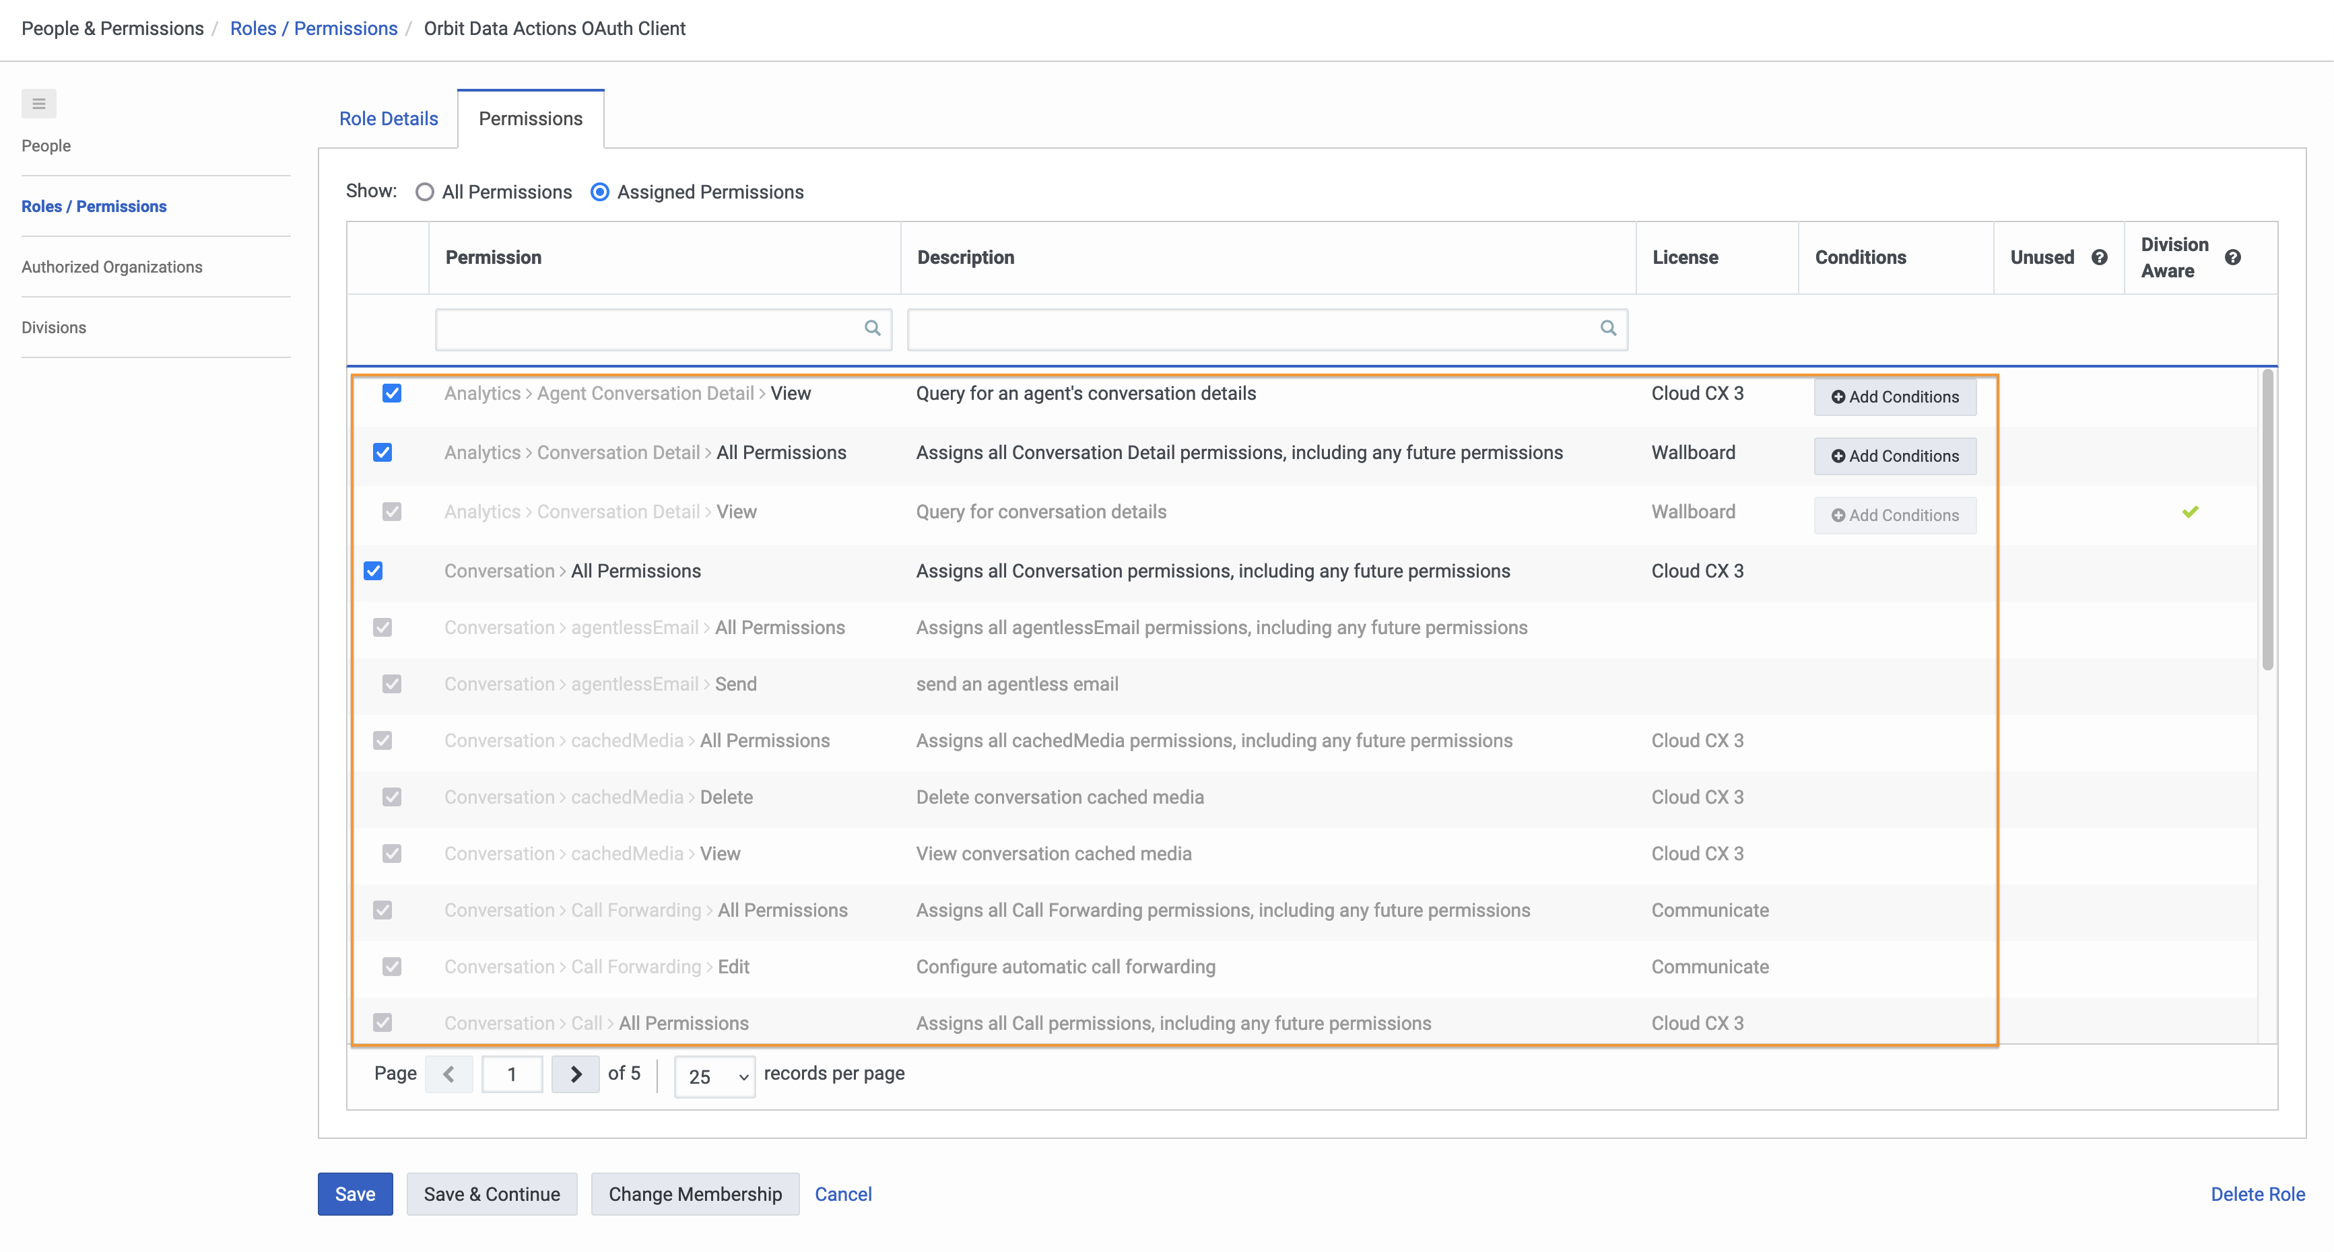Uncheck Conversation All Permissions
The image size is (2334, 1252).
click(372, 571)
